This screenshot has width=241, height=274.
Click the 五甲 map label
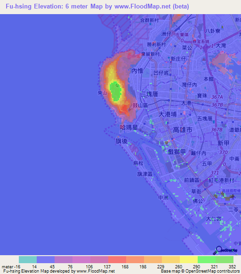pos(207,164)
